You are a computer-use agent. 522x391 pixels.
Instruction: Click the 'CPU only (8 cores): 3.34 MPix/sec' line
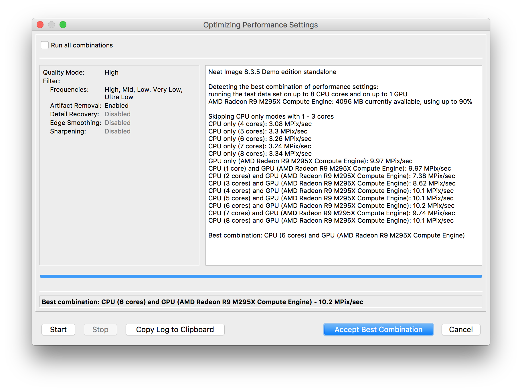point(260,154)
